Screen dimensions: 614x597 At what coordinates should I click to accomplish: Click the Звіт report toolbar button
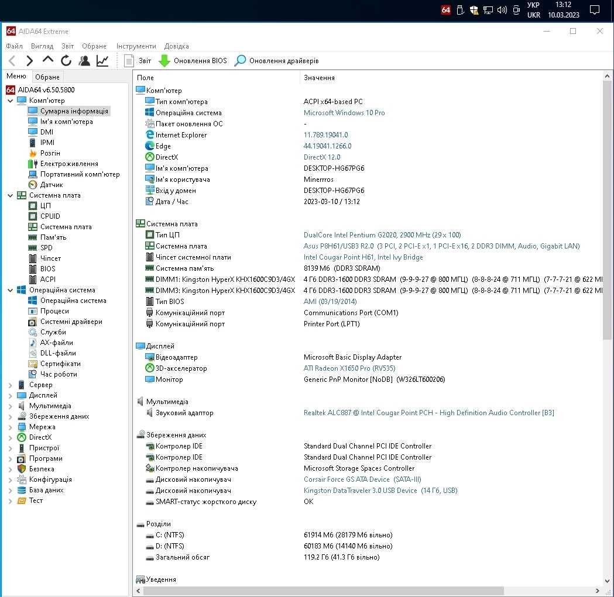138,61
